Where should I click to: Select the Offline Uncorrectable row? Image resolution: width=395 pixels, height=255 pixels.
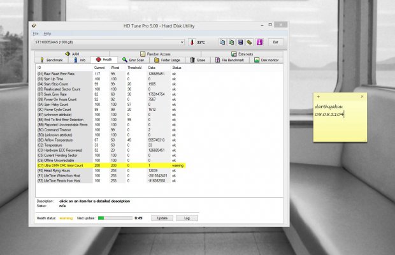pyautogui.click(x=111, y=160)
